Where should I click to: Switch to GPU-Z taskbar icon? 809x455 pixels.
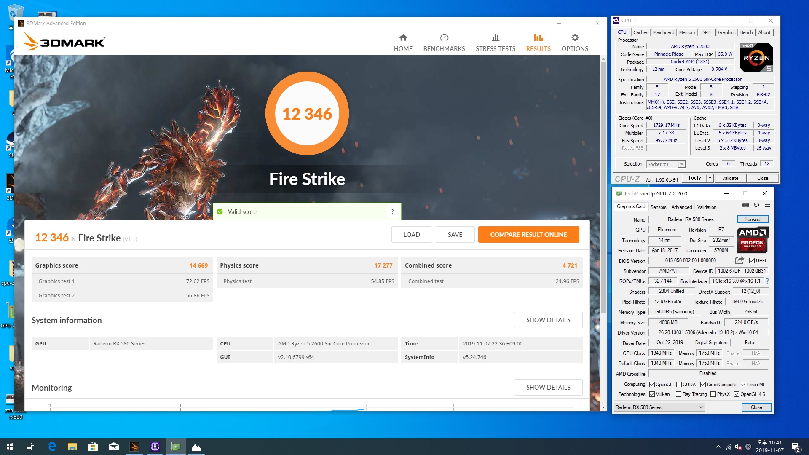[x=176, y=447]
